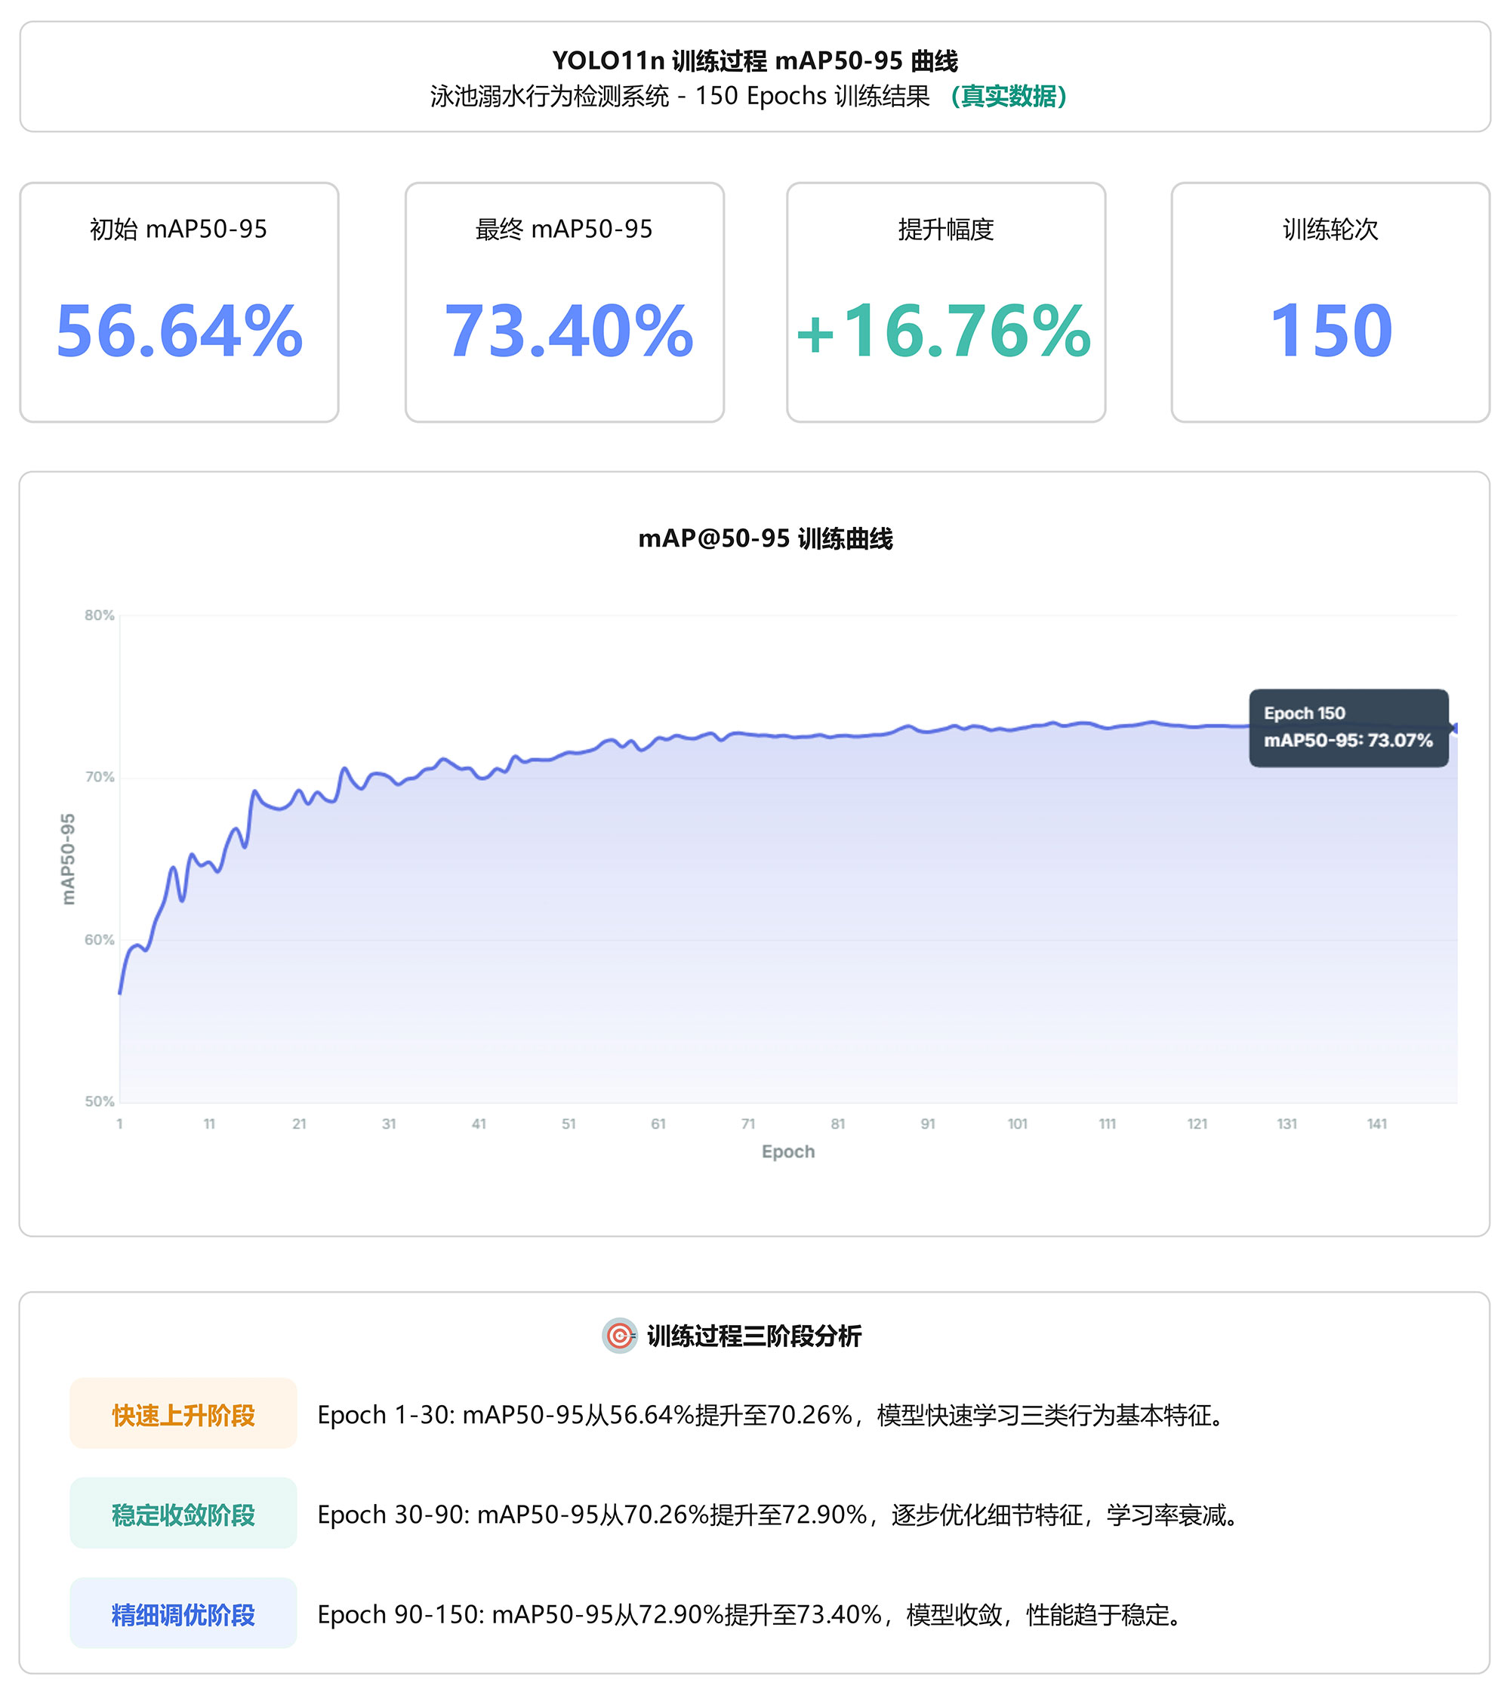Image resolution: width=1510 pixels, height=1692 pixels.
Task: Click x-axis tick label 31
Action: (388, 1123)
